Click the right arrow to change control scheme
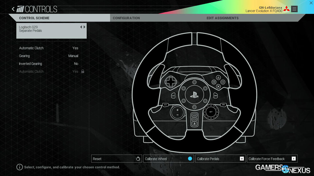The image size is (314, 176). point(84,27)
